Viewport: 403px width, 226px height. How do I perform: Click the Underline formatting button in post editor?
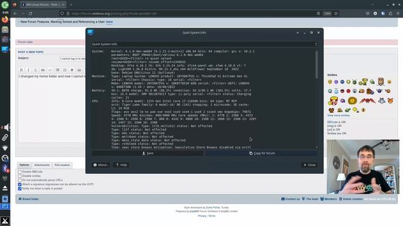[36, 70]
